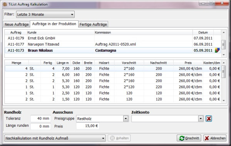Click the order list scrollbar up arrow
This screenshot has height=146, width=231.
tap(224, 32)
